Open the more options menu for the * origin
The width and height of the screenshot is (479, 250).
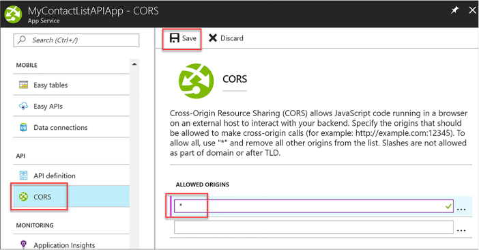[x=461, y=209]
